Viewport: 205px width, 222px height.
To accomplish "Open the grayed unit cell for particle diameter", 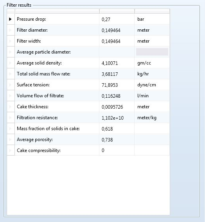I will point(152,52).
